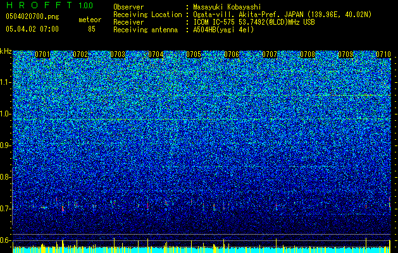The width and height of the screenshot is (398, 253).
Task: Click the 1.1 kHz axis label
Action: [x=6, y=82]
